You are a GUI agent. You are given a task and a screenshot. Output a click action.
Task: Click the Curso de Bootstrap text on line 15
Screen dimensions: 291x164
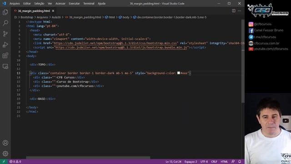click(73, 82)
